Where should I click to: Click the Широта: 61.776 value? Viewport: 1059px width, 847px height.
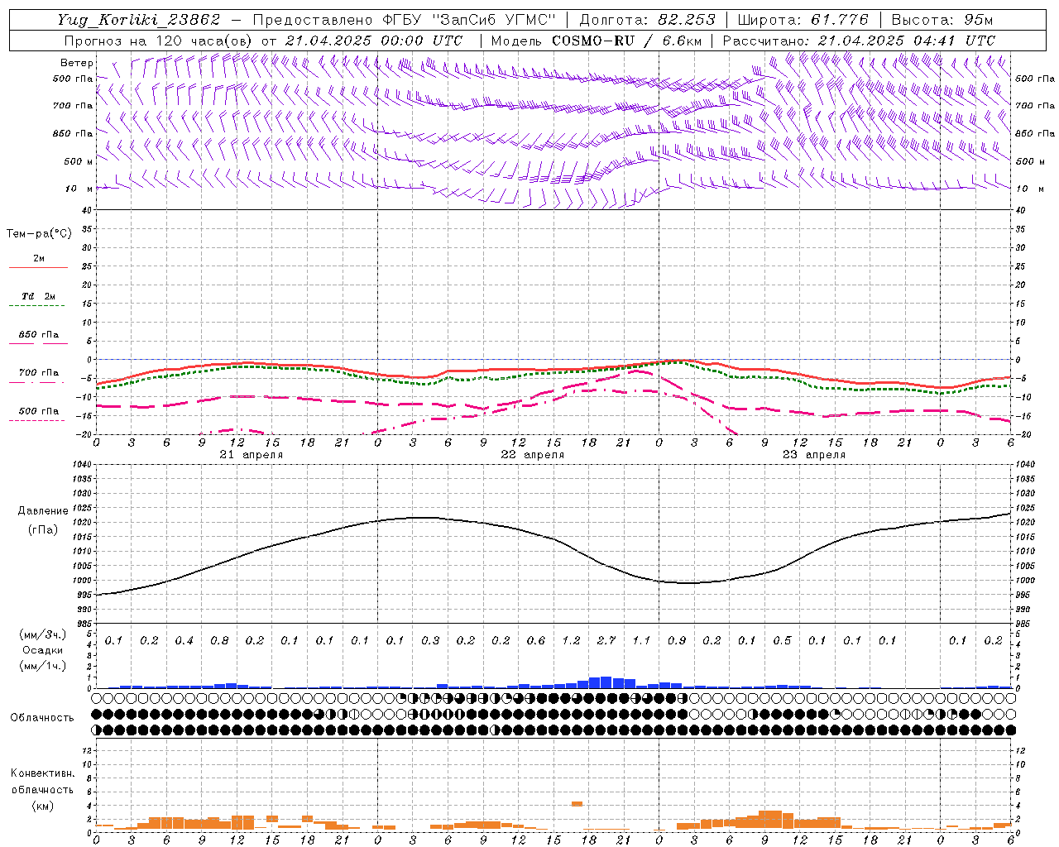point(803,20)
